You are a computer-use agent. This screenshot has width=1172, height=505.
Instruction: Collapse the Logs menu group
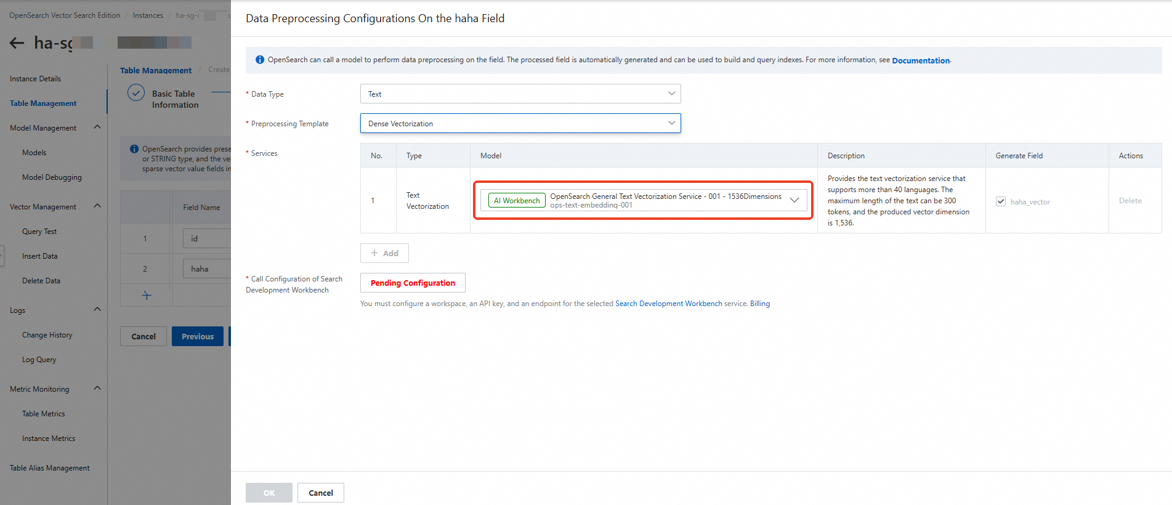pyautogui.click(x=97, y=310)
